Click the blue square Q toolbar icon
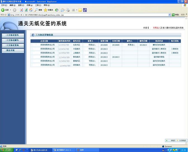The height and width of the screenshot is (152, 188). coord(85,10)
